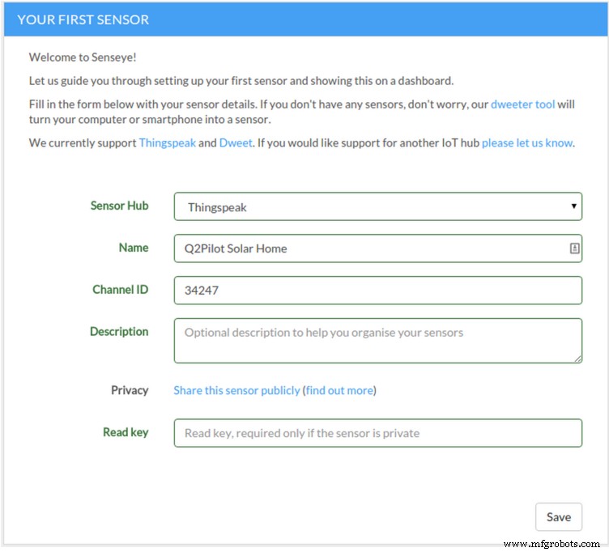Viewport: 609px width, 552px height.
Task: Click the Description textarea resize handle corner
Action: tap(578, 359)
